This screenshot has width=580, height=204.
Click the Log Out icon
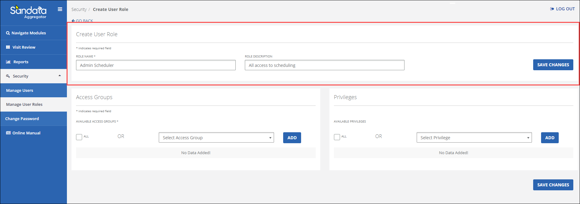tap(552, 9)
